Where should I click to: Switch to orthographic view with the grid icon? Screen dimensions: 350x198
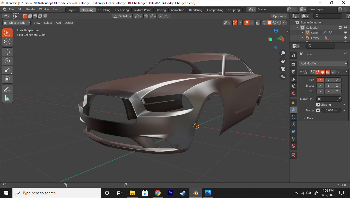[x=283, y=77]
